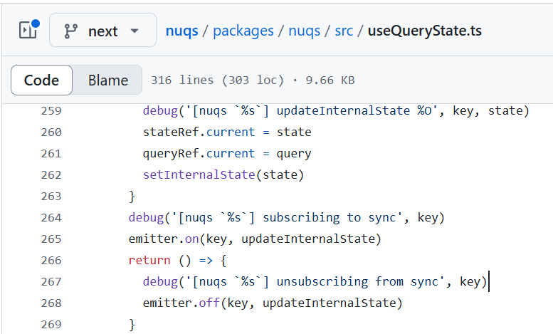Click emitter.off call on line 268
The image size is (553, 334).
click(x=181, y=303)
